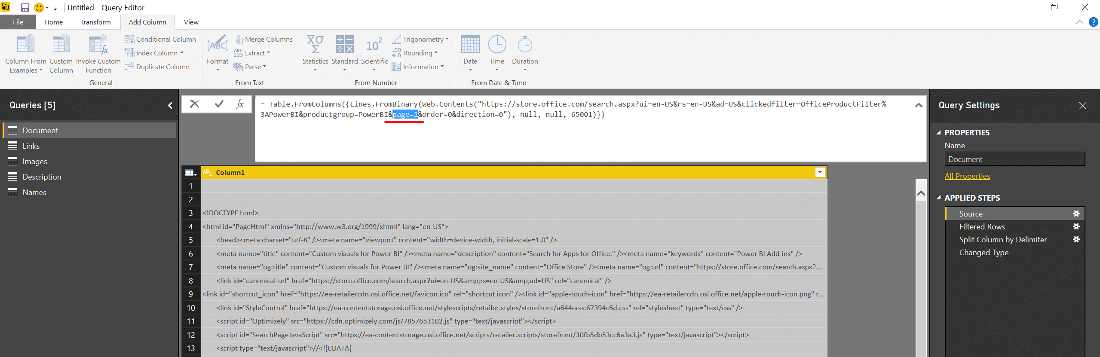Screen dimensions: 1100x357
Task: Open the Information dropdown
Action: 418,67
